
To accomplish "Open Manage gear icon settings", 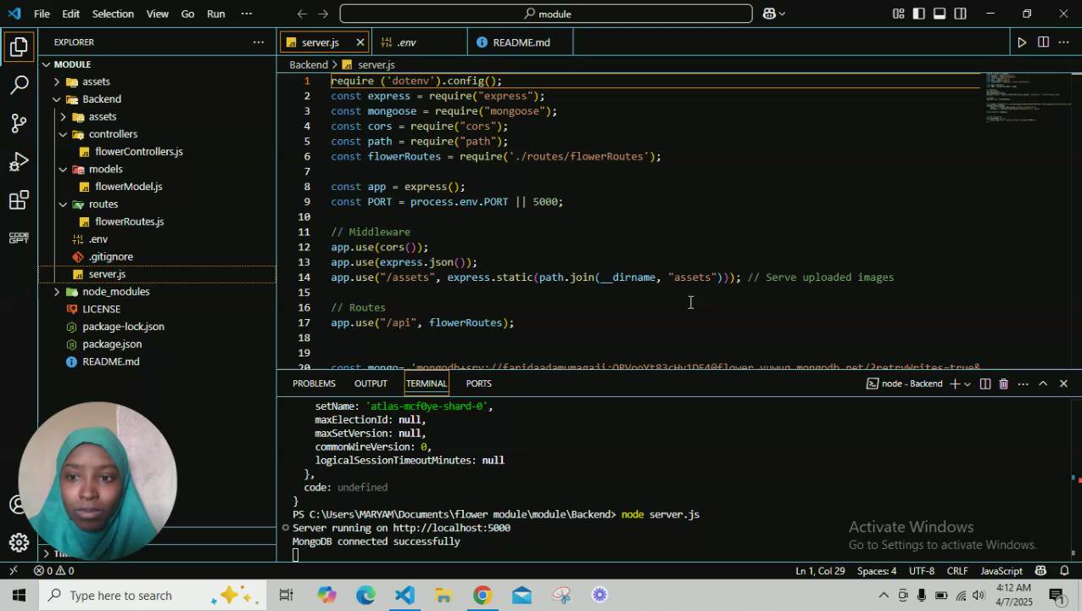I will point(19,542).
